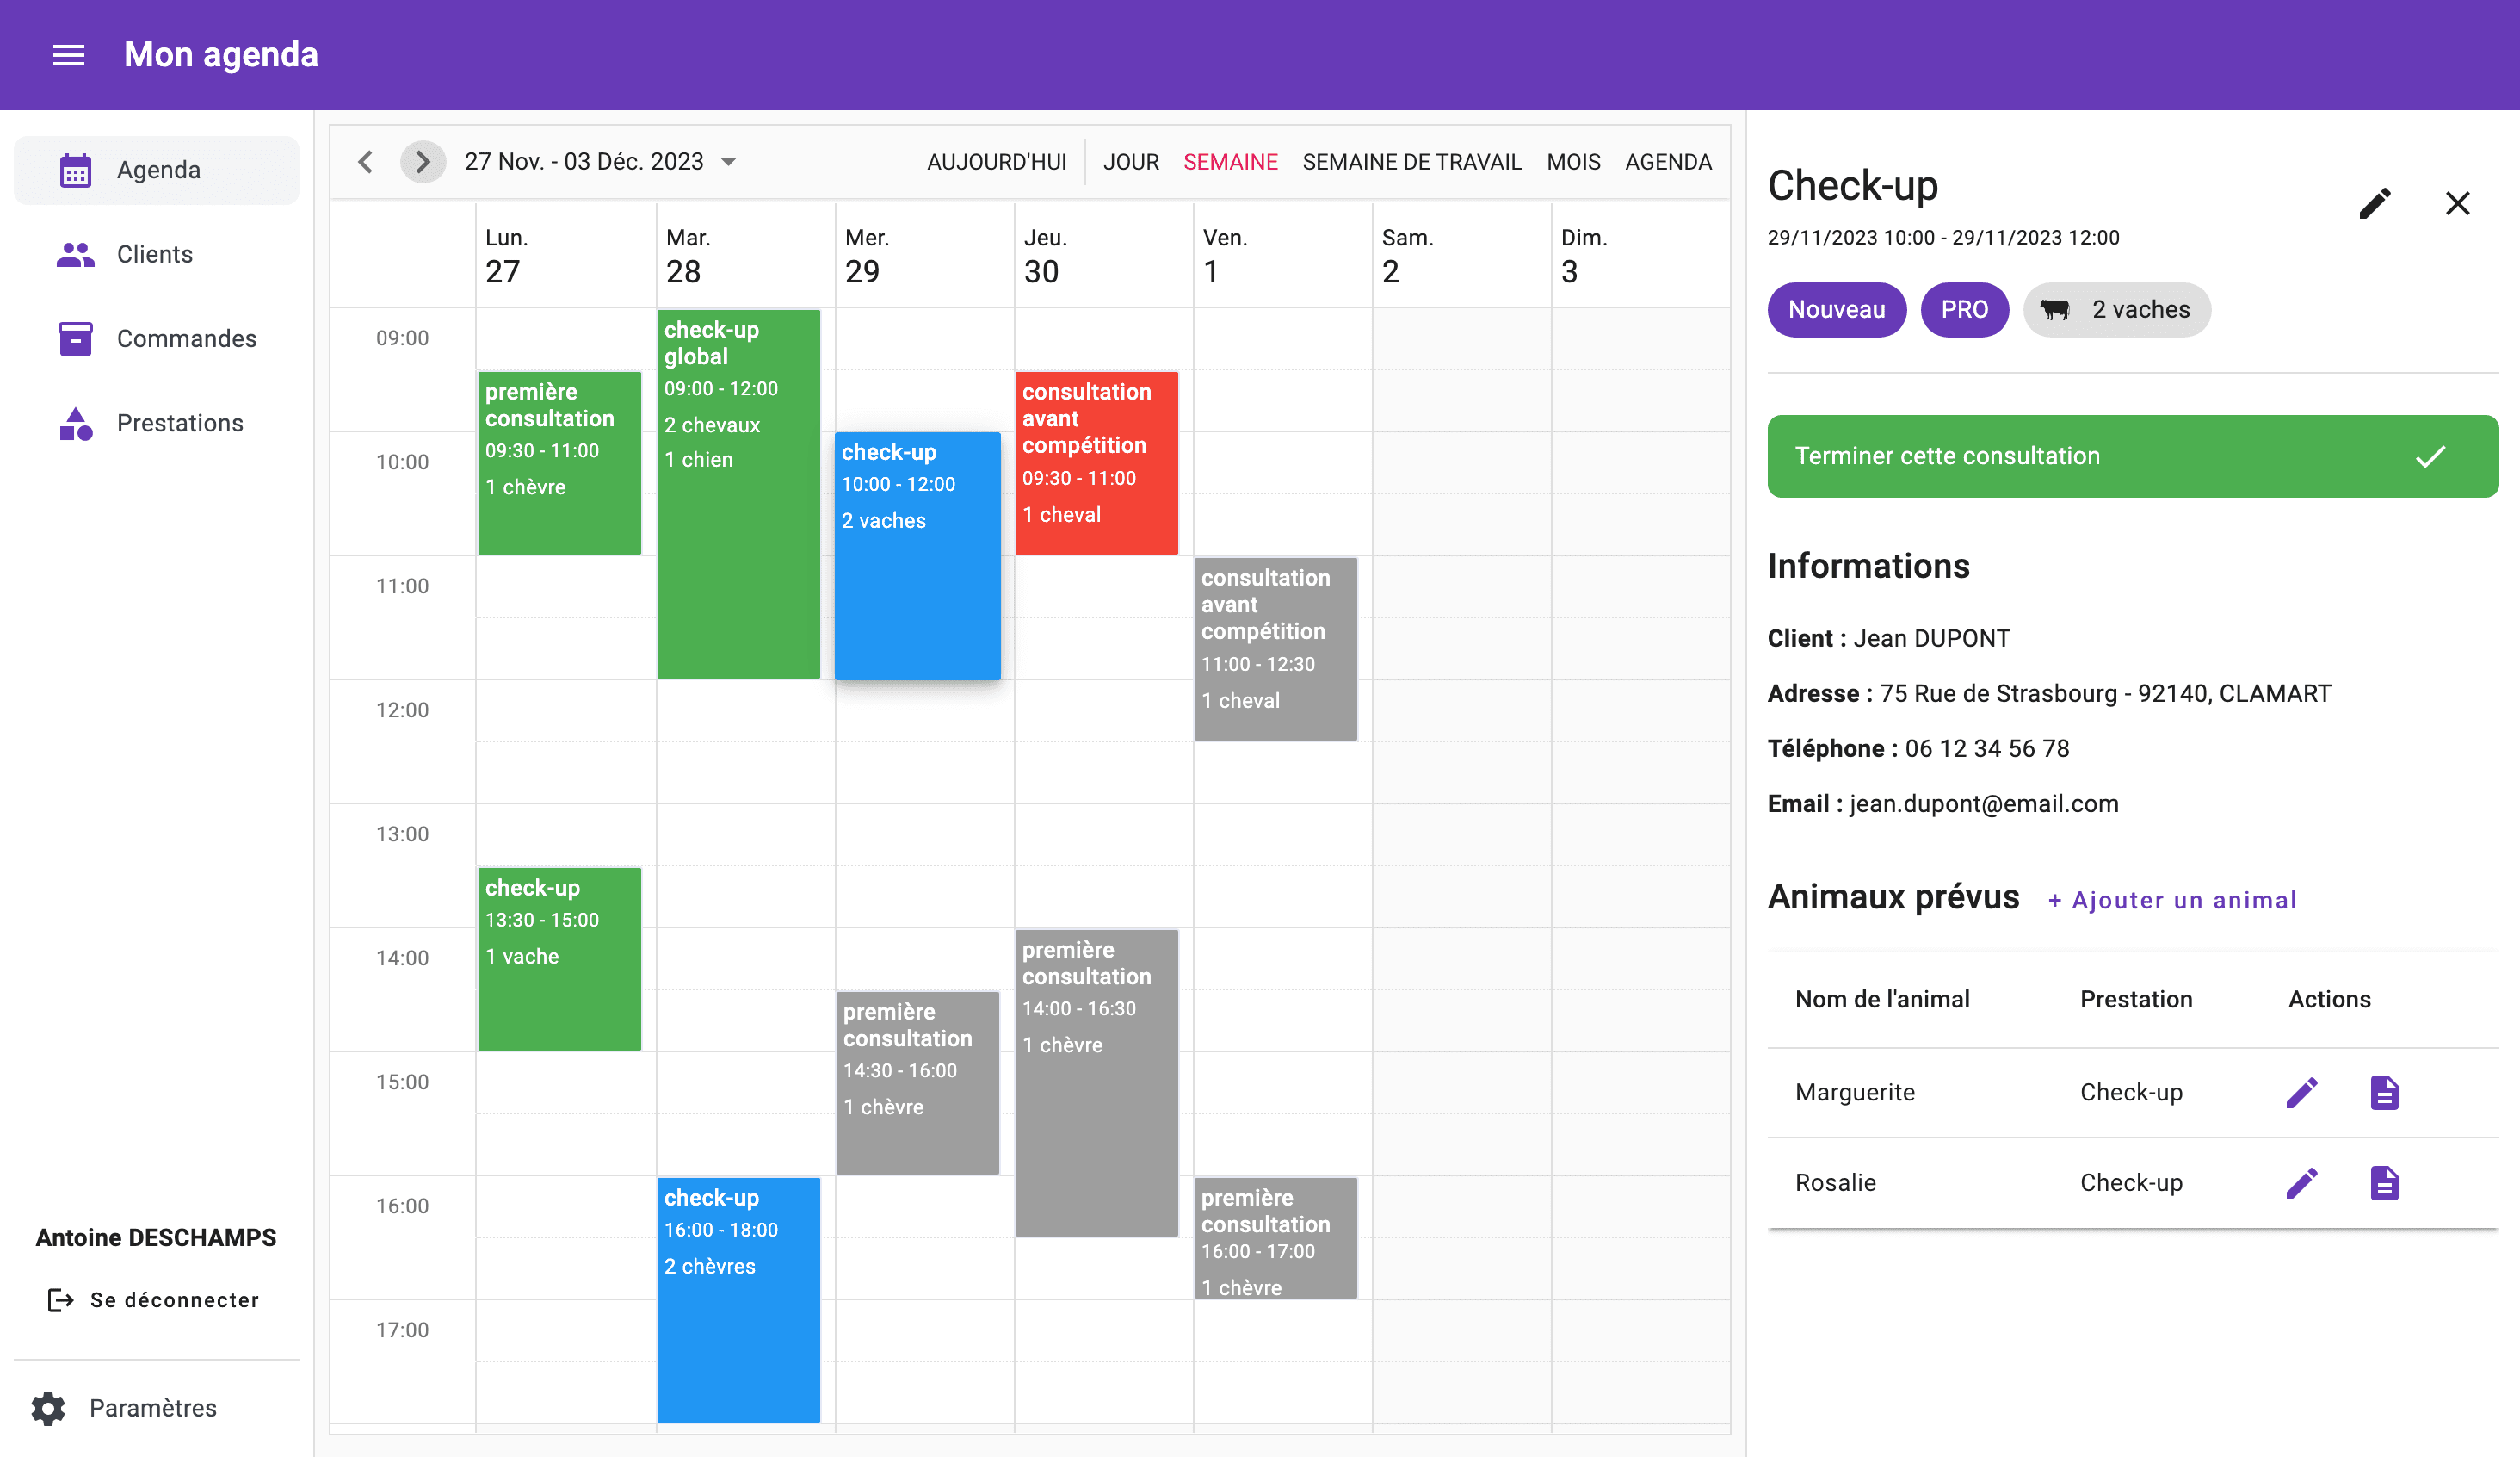Toggle the PRO chip

coord(1964,309)
